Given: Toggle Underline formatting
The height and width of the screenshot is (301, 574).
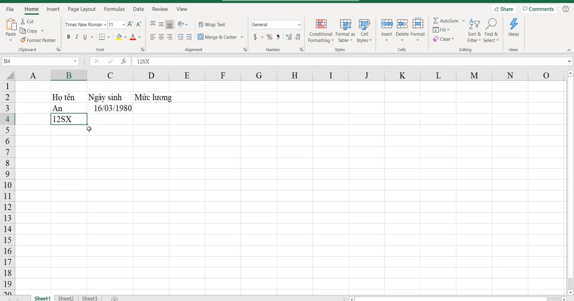Looking at the screenshot, I should 84,37.
